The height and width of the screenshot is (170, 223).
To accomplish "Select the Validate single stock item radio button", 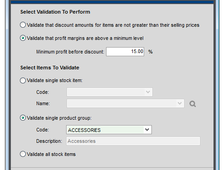I will (x=23, y=80).
